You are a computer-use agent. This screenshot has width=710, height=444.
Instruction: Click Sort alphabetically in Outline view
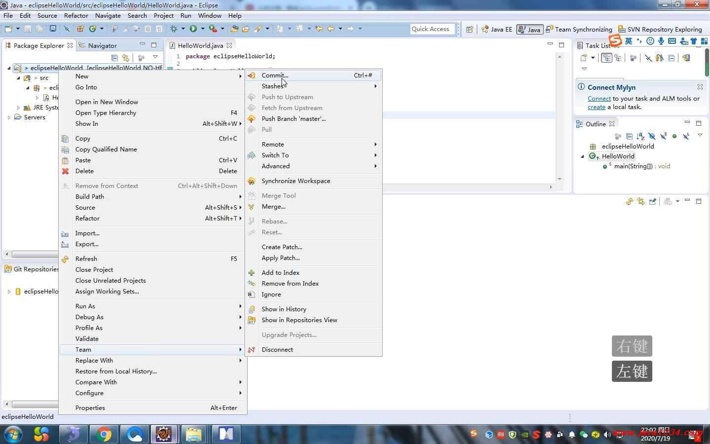(640, 136)
